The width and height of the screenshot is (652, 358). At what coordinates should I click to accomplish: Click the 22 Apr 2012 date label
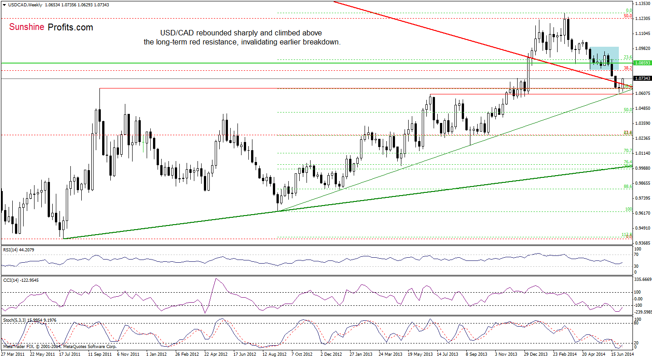(217, 353)
